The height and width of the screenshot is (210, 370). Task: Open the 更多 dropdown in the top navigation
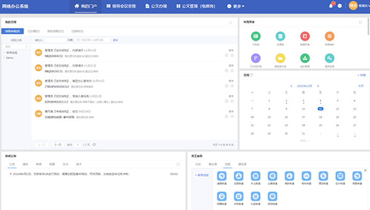point(236,6)
